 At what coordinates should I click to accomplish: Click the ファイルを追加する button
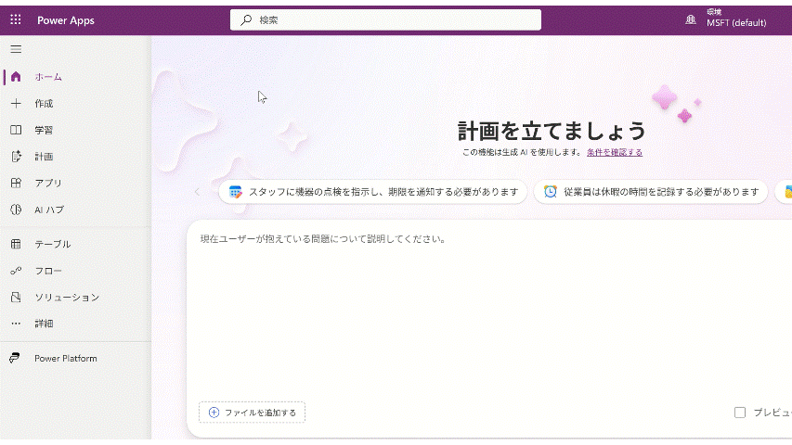[252, 413]
